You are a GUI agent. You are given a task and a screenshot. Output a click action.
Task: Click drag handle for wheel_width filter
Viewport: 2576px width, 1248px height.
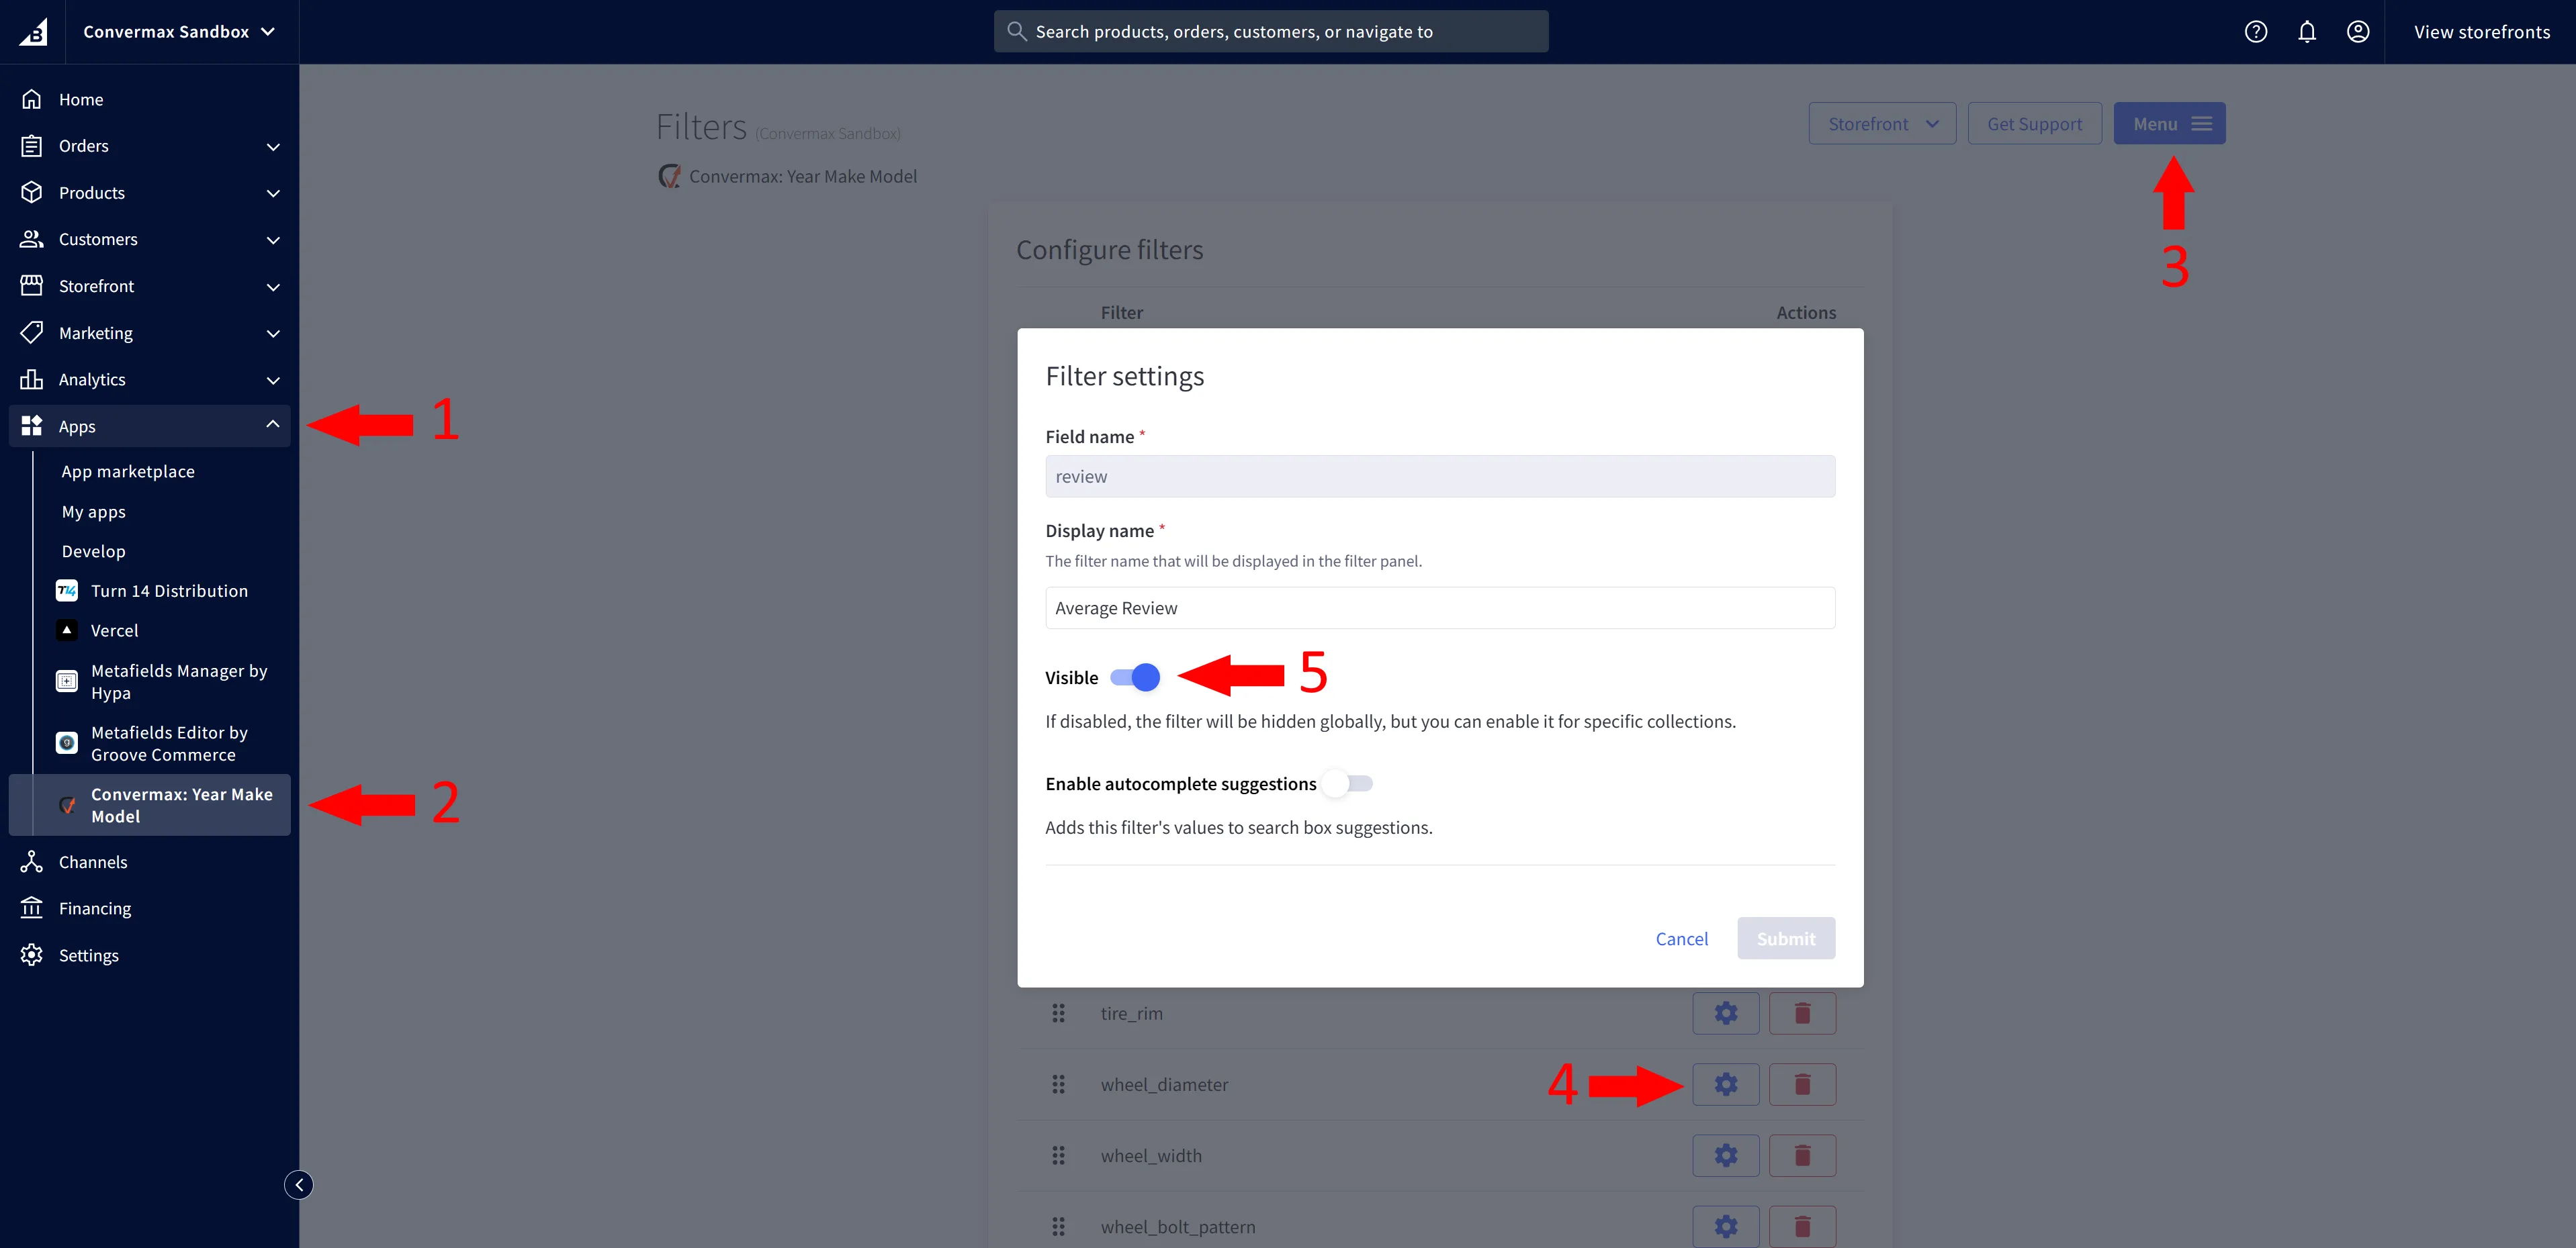point(1058,1156)
